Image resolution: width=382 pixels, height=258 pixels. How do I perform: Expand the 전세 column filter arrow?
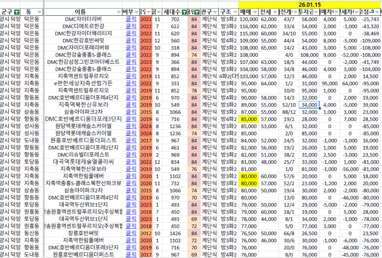pos(275,12)
